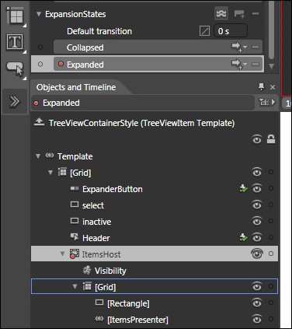Screen dimensions: 292x329
Task: Select the Collapsed state
Action: 158,47
